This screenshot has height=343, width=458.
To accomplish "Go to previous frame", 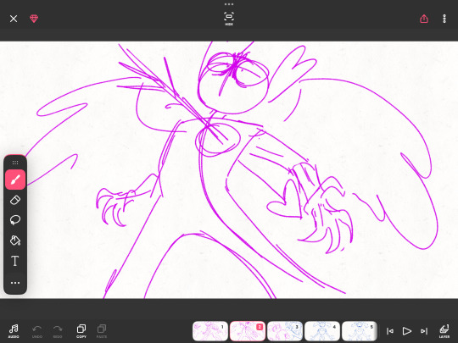I will 390,331.
